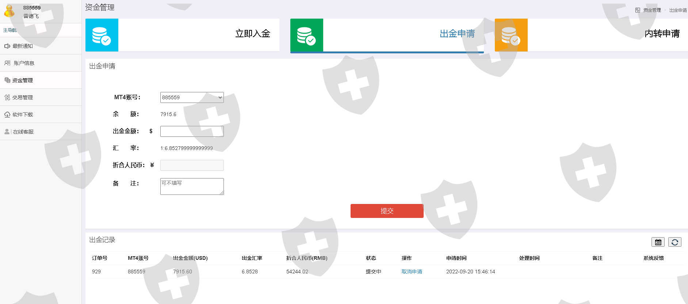Expand the MT4账号 dropdown
Viewport: 688px width, 304px height.
192,97
